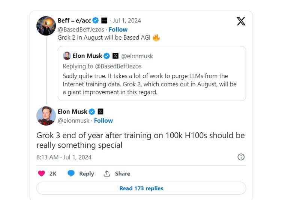288x200 pixels.
Task: Follow @elonmusk via Follow link
Action: 103,120
